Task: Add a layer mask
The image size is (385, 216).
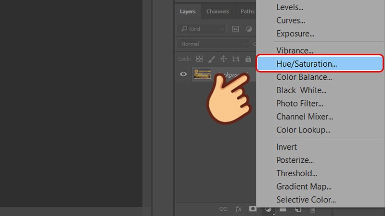Action: coord(253,209)
